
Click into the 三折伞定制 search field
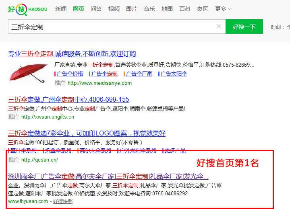coord(109,27)
